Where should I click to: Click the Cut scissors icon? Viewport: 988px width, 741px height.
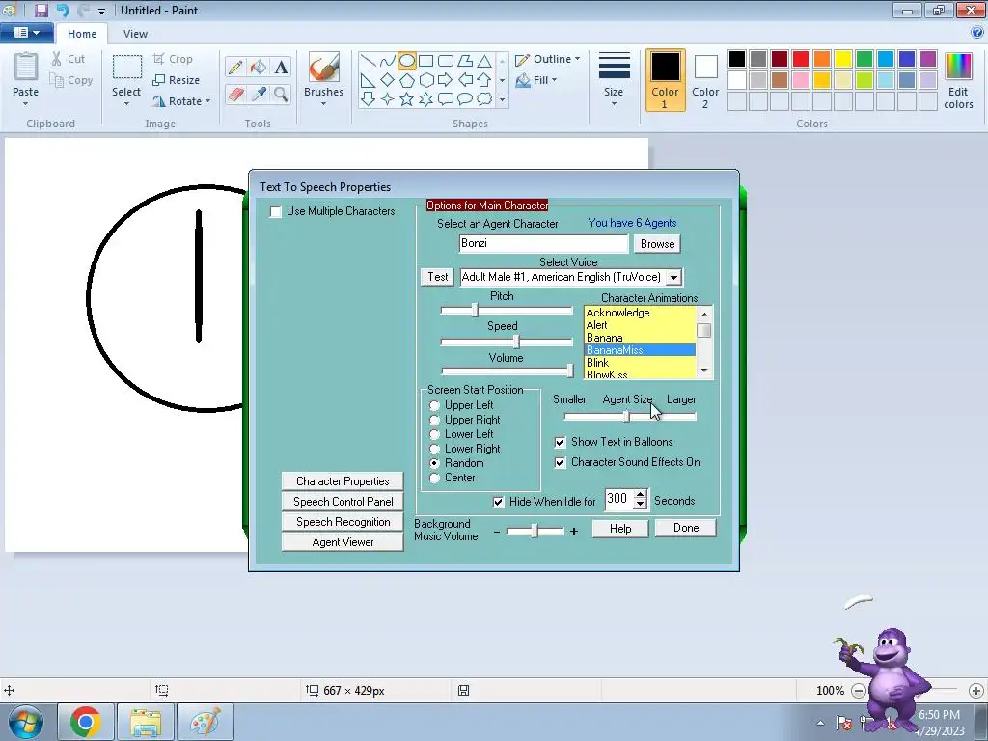tap(57, 59)
